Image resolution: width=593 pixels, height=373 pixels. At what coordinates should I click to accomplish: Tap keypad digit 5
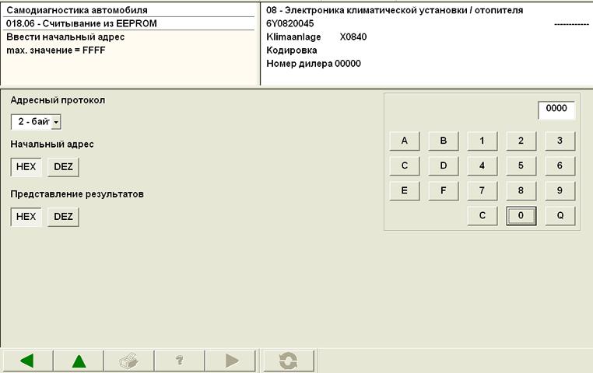(521, 166)
